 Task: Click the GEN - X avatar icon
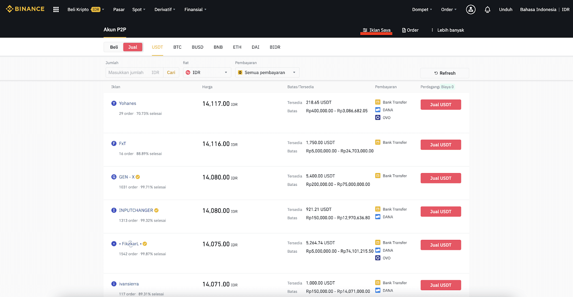[114, 177]
